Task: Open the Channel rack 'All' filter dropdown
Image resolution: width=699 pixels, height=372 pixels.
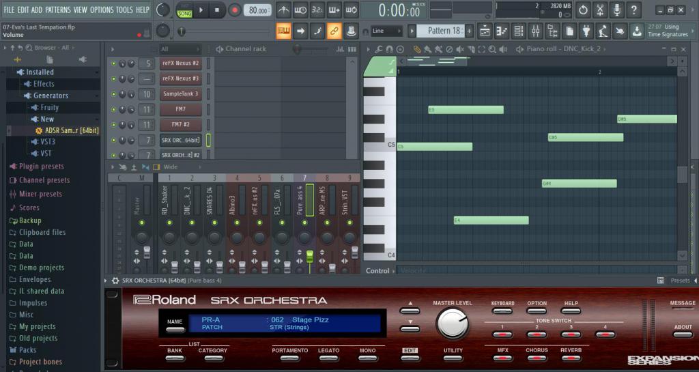Action: (x=180, y=49)
